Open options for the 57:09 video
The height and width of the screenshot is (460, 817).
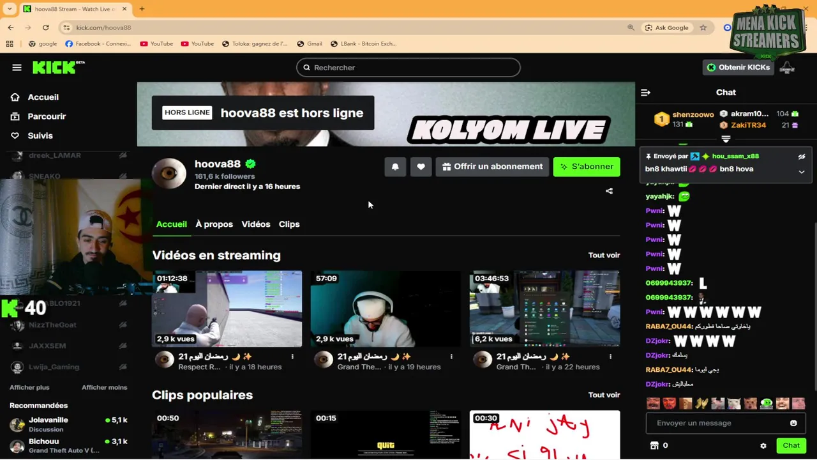pos(451,356)
